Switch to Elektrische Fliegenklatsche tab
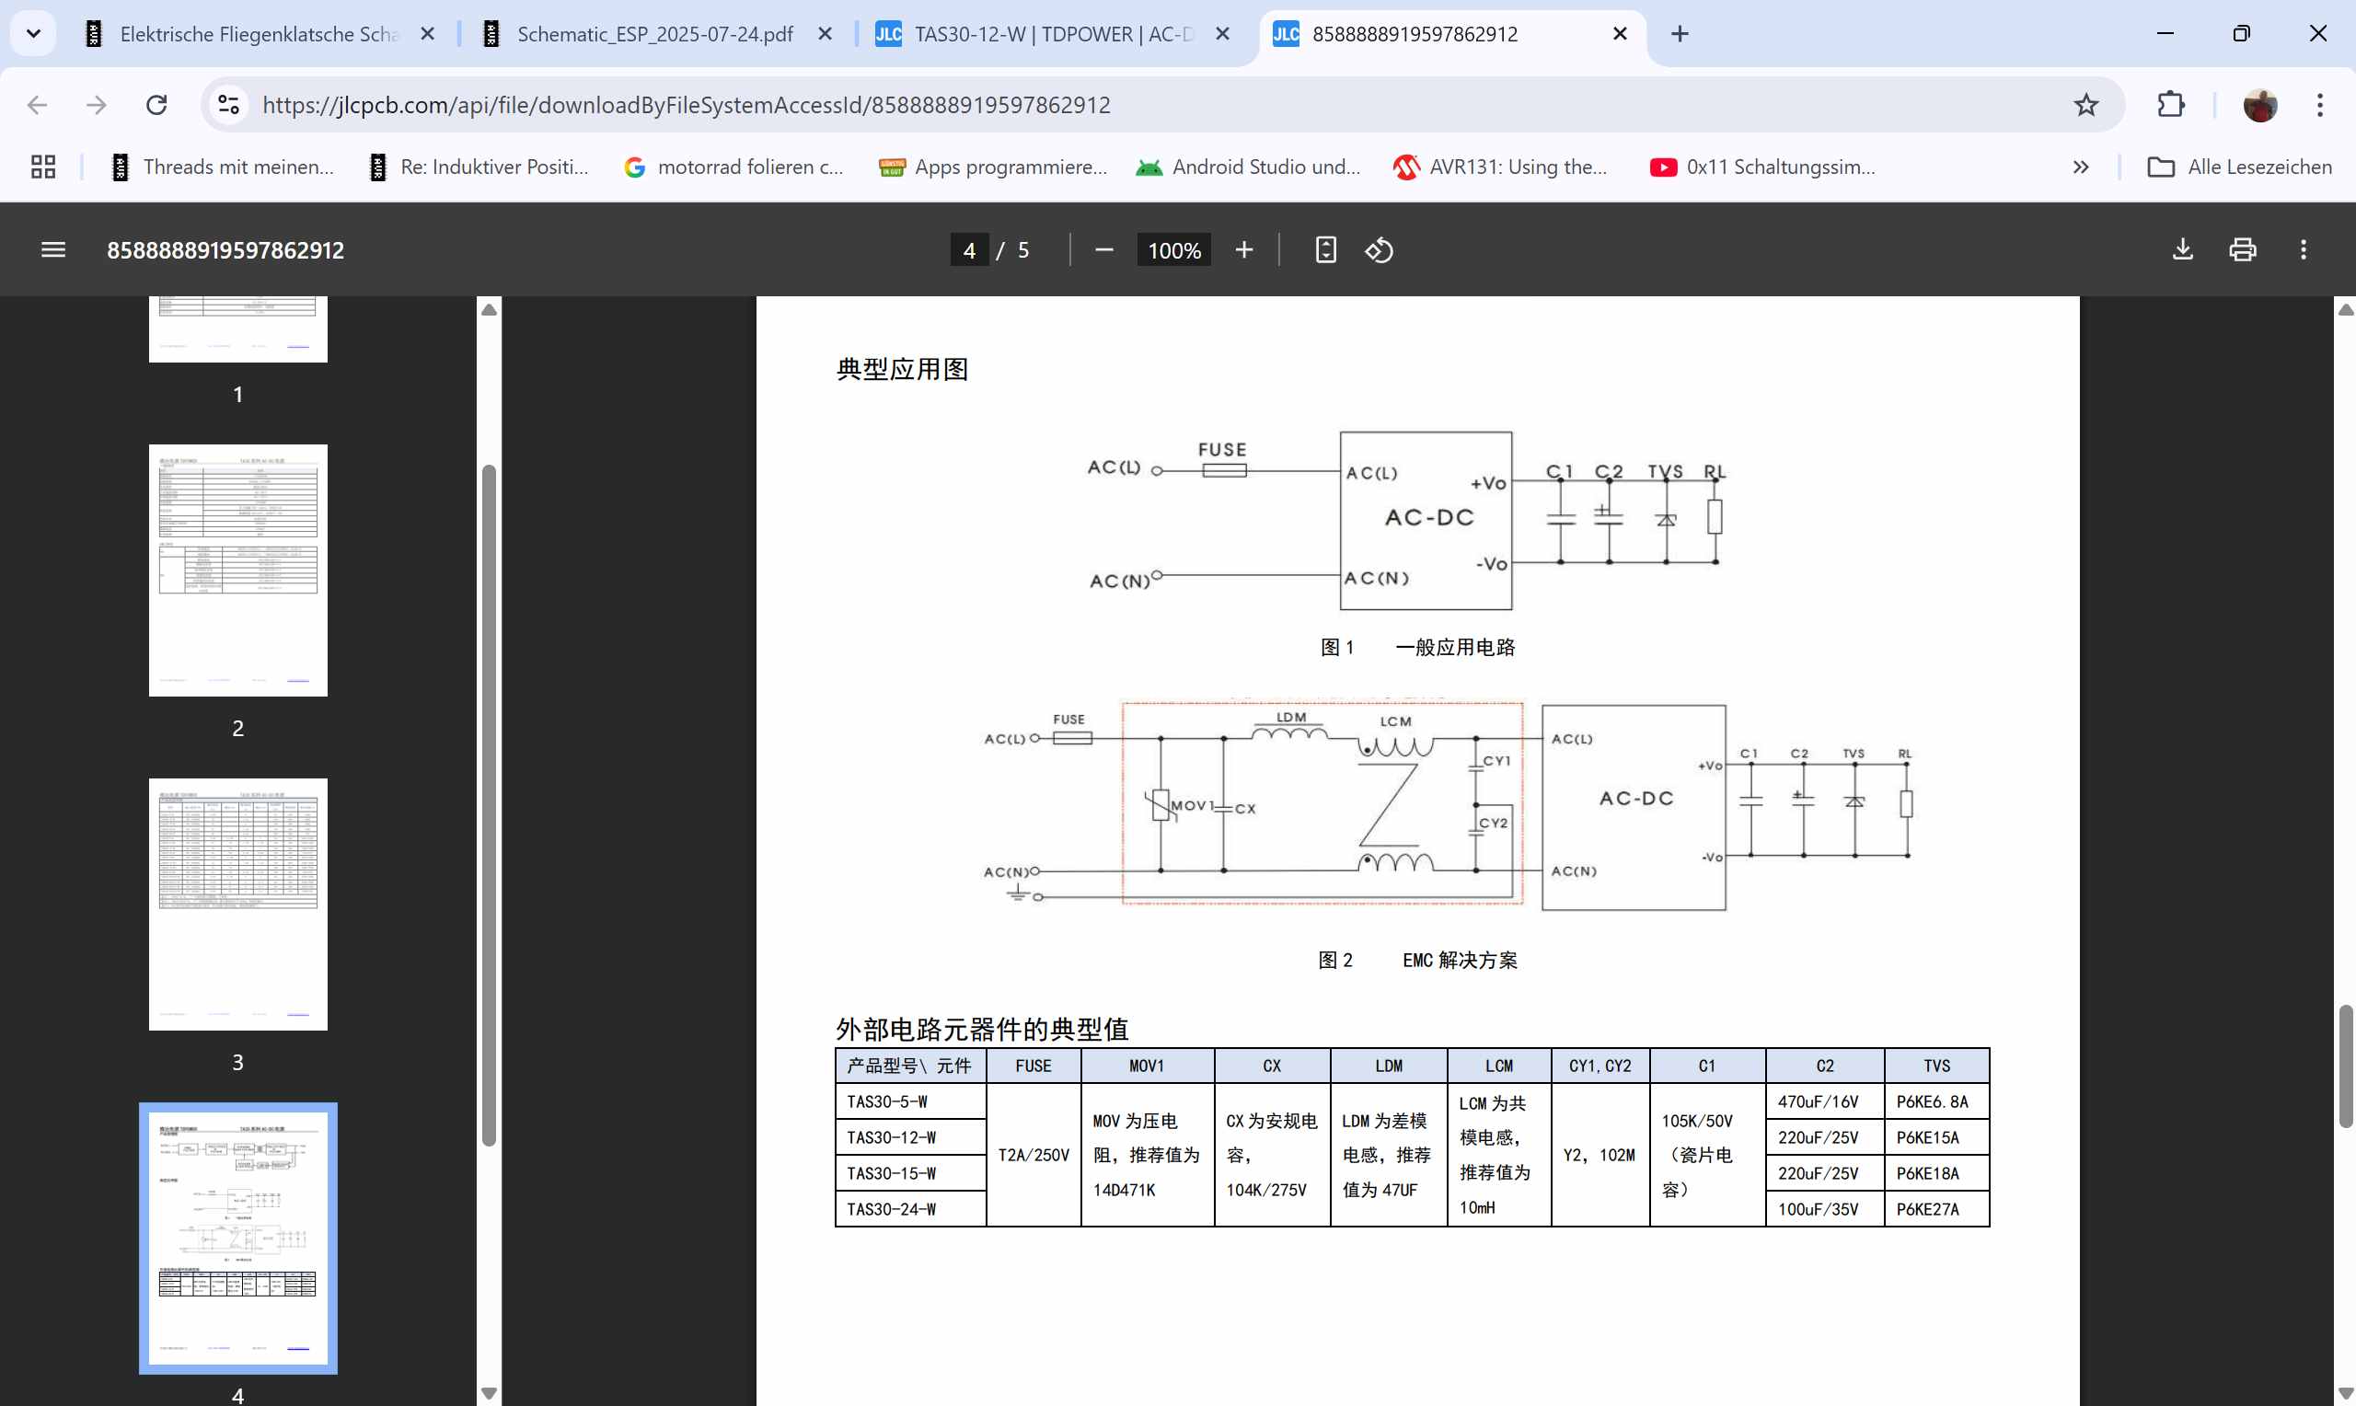Image resolution: width=2356 pixels, height=1406 pixels. 258,34
